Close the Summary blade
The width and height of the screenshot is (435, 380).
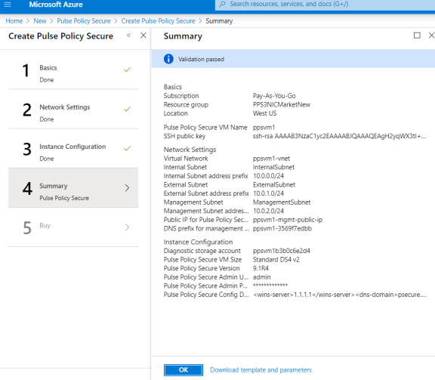[x=431, y=36]
